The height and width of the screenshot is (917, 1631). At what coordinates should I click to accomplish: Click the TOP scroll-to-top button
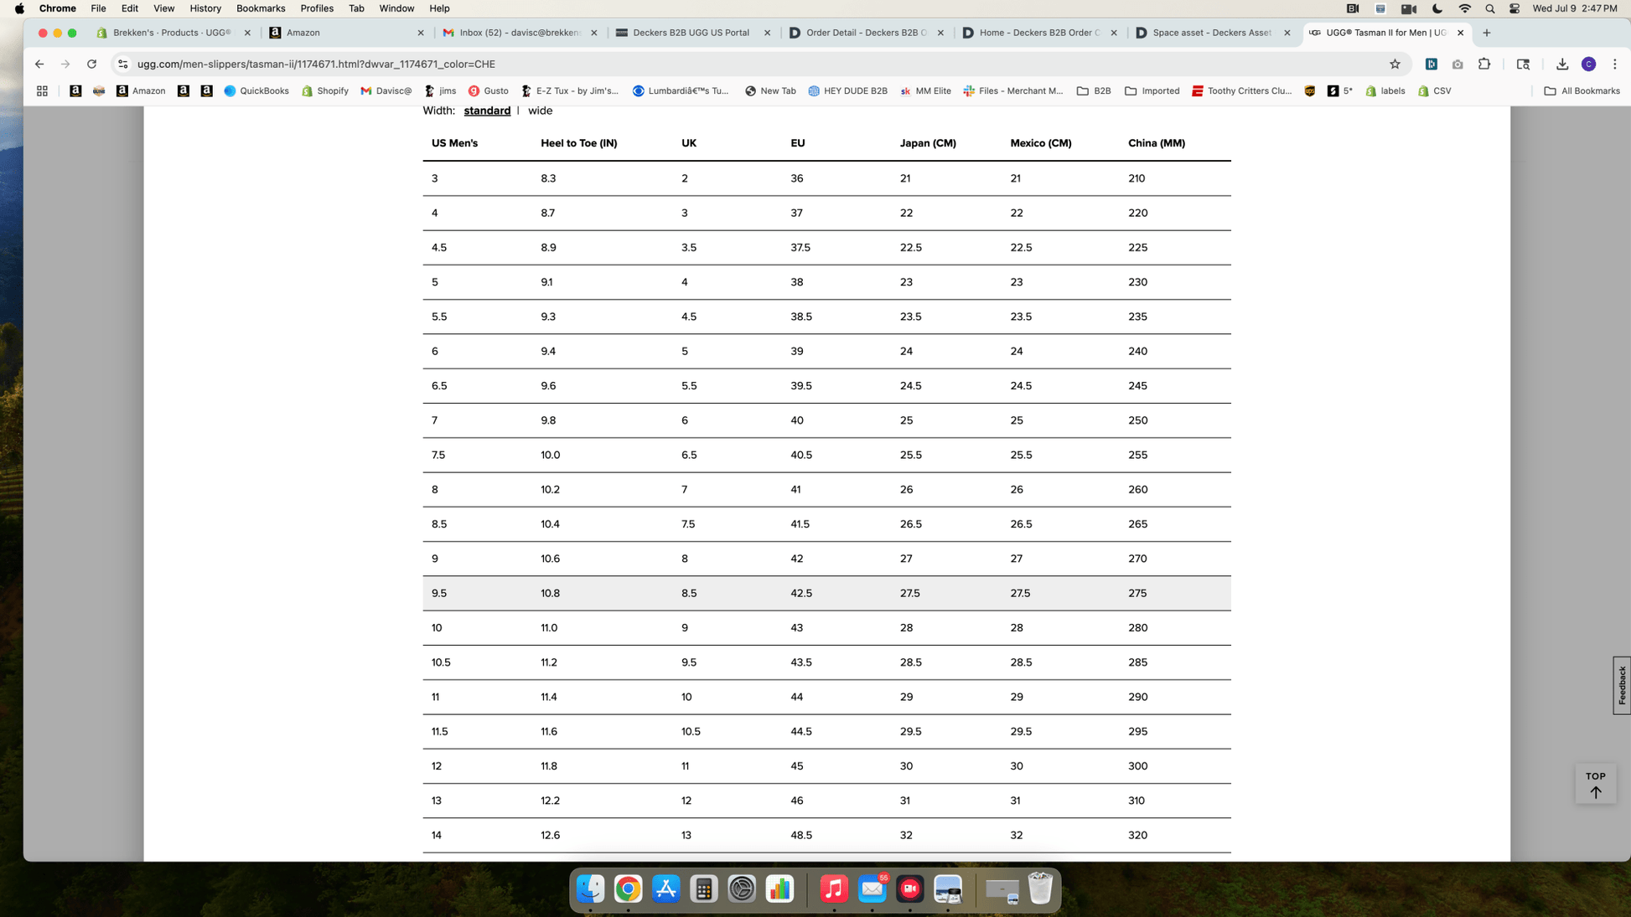coord(1595,784)
